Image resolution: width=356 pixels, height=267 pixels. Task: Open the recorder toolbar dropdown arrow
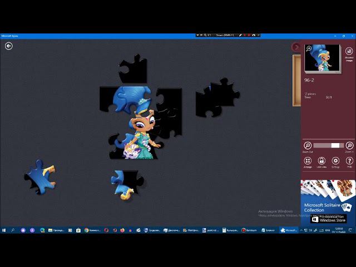[x=197, y=35]
